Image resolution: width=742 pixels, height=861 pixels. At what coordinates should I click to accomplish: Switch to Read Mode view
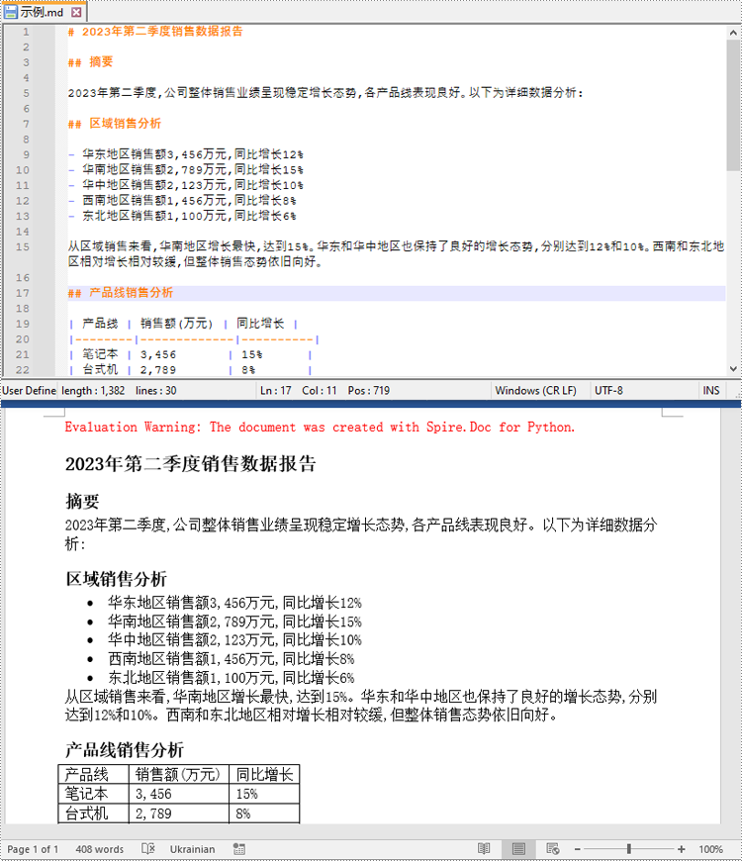(484, 848)
